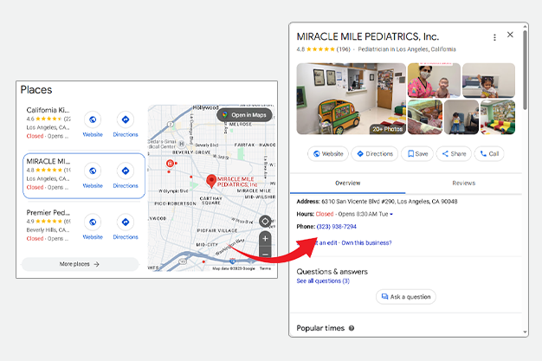Open the masked nurse with baby photo
Screen dimensions: 542x361
tap(434, 81)
